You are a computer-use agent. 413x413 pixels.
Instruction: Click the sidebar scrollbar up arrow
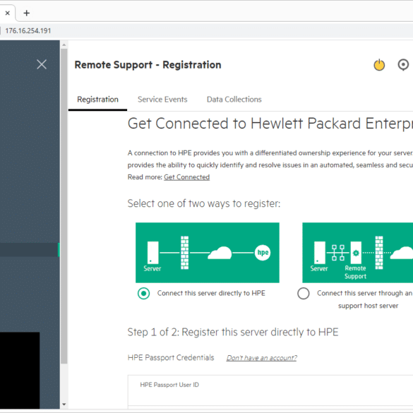pos(64,45)
